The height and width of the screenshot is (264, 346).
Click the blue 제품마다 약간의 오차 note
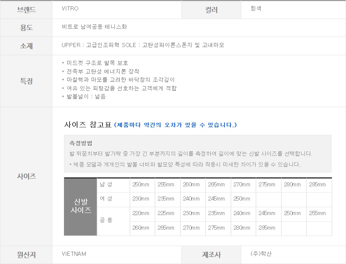175,125
